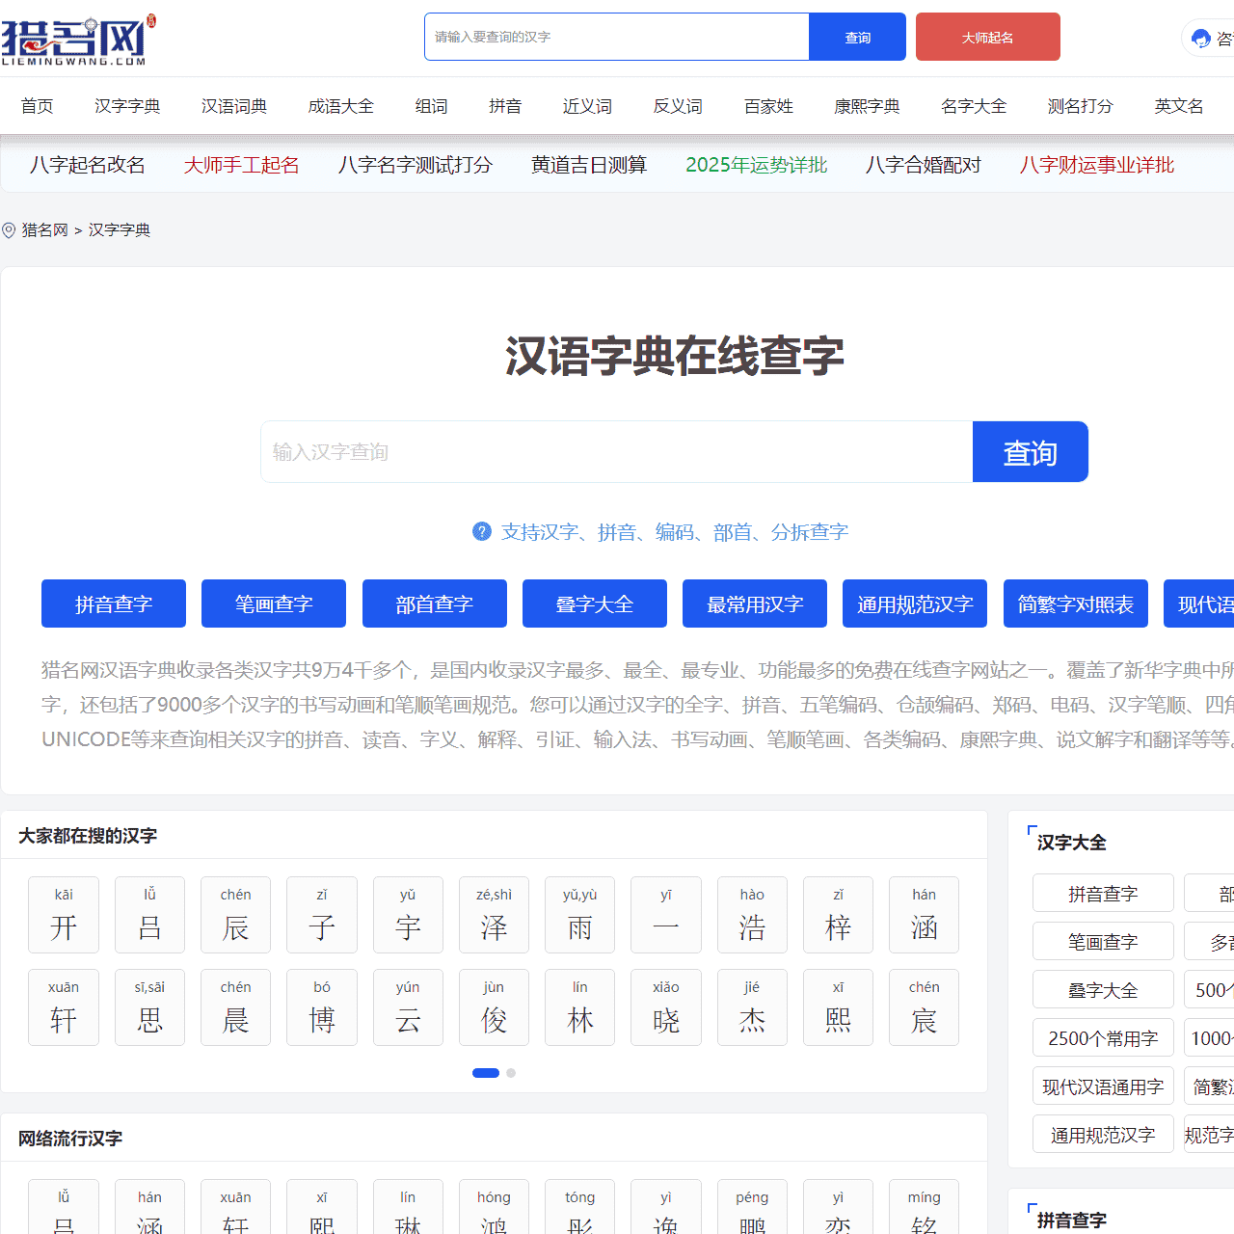Click the 2025年运势详批 link

pos(756,165)
